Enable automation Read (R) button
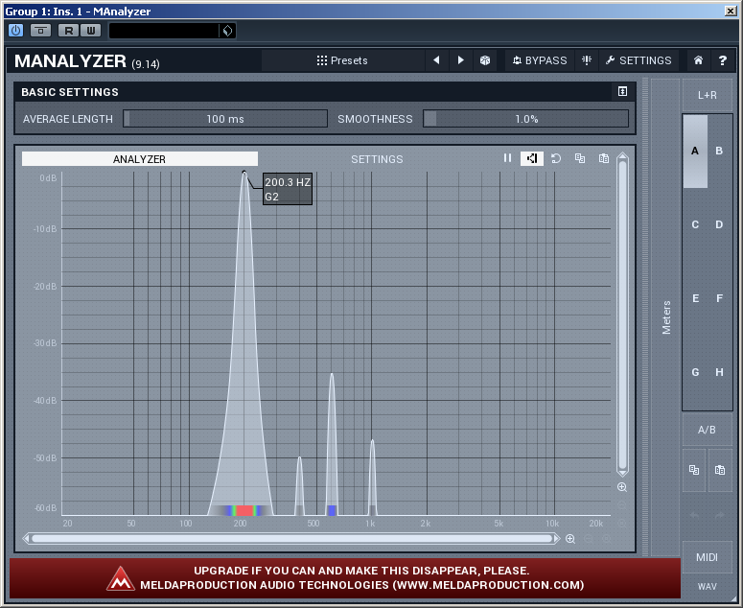This screenshot has width=743, height=608. [x=68, y=31]
